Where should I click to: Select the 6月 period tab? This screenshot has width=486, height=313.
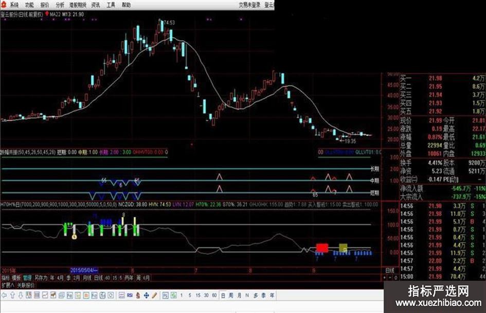[x=146, y=278]
